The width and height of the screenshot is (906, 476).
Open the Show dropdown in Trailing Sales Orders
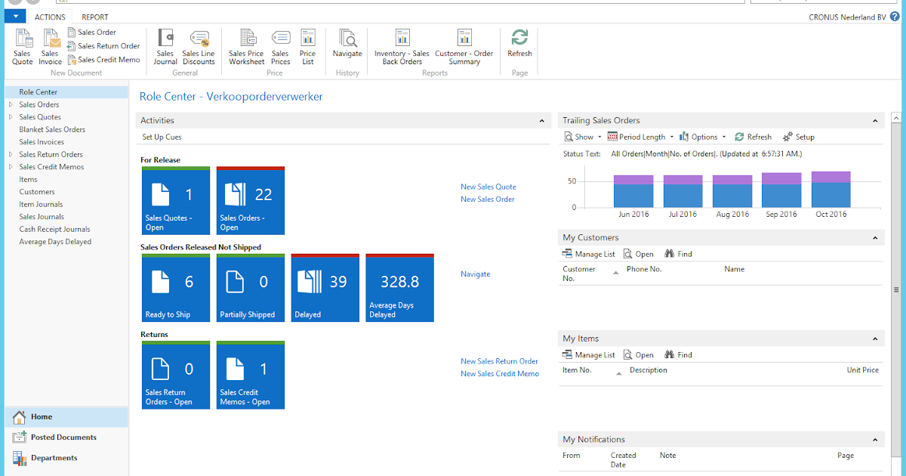coord(583,138)
